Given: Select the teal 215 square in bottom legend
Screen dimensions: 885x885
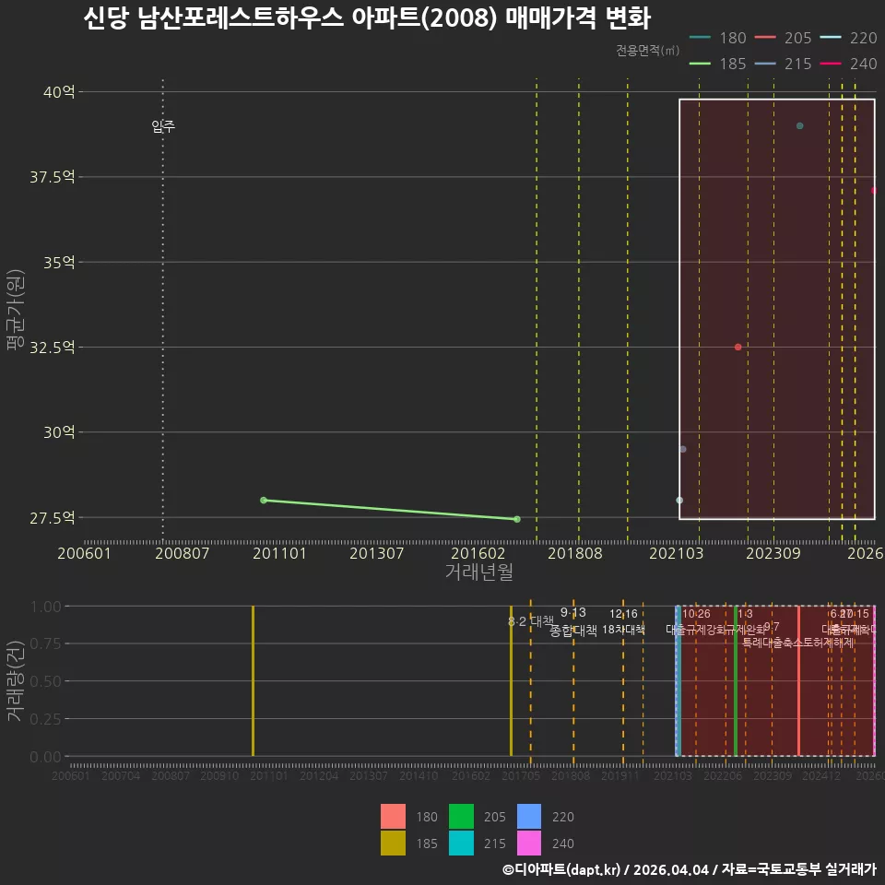Looking at the screenshot, I should pos(461,843).
